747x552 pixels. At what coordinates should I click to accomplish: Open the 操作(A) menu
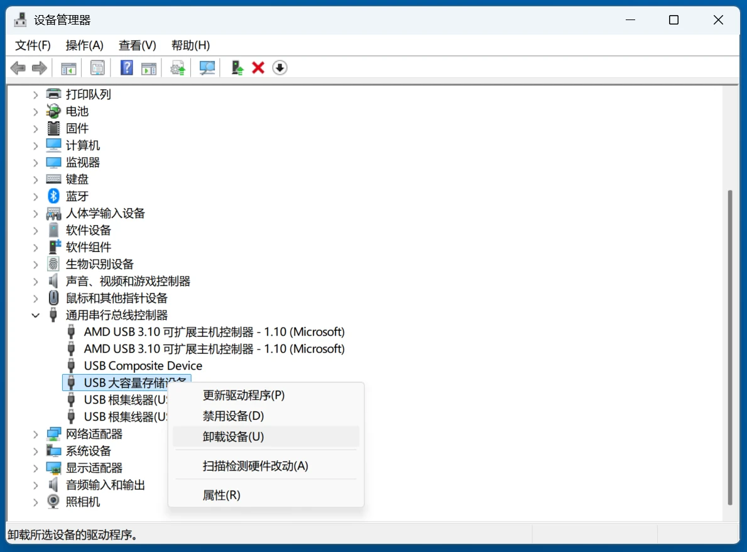coord(84,45)
